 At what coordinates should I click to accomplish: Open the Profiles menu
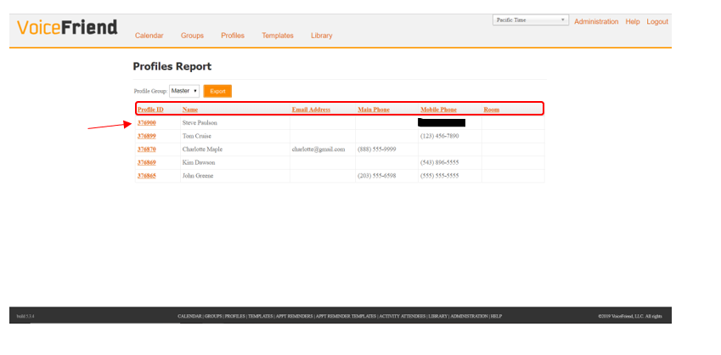pyautogui.click(x=233, y=36)
